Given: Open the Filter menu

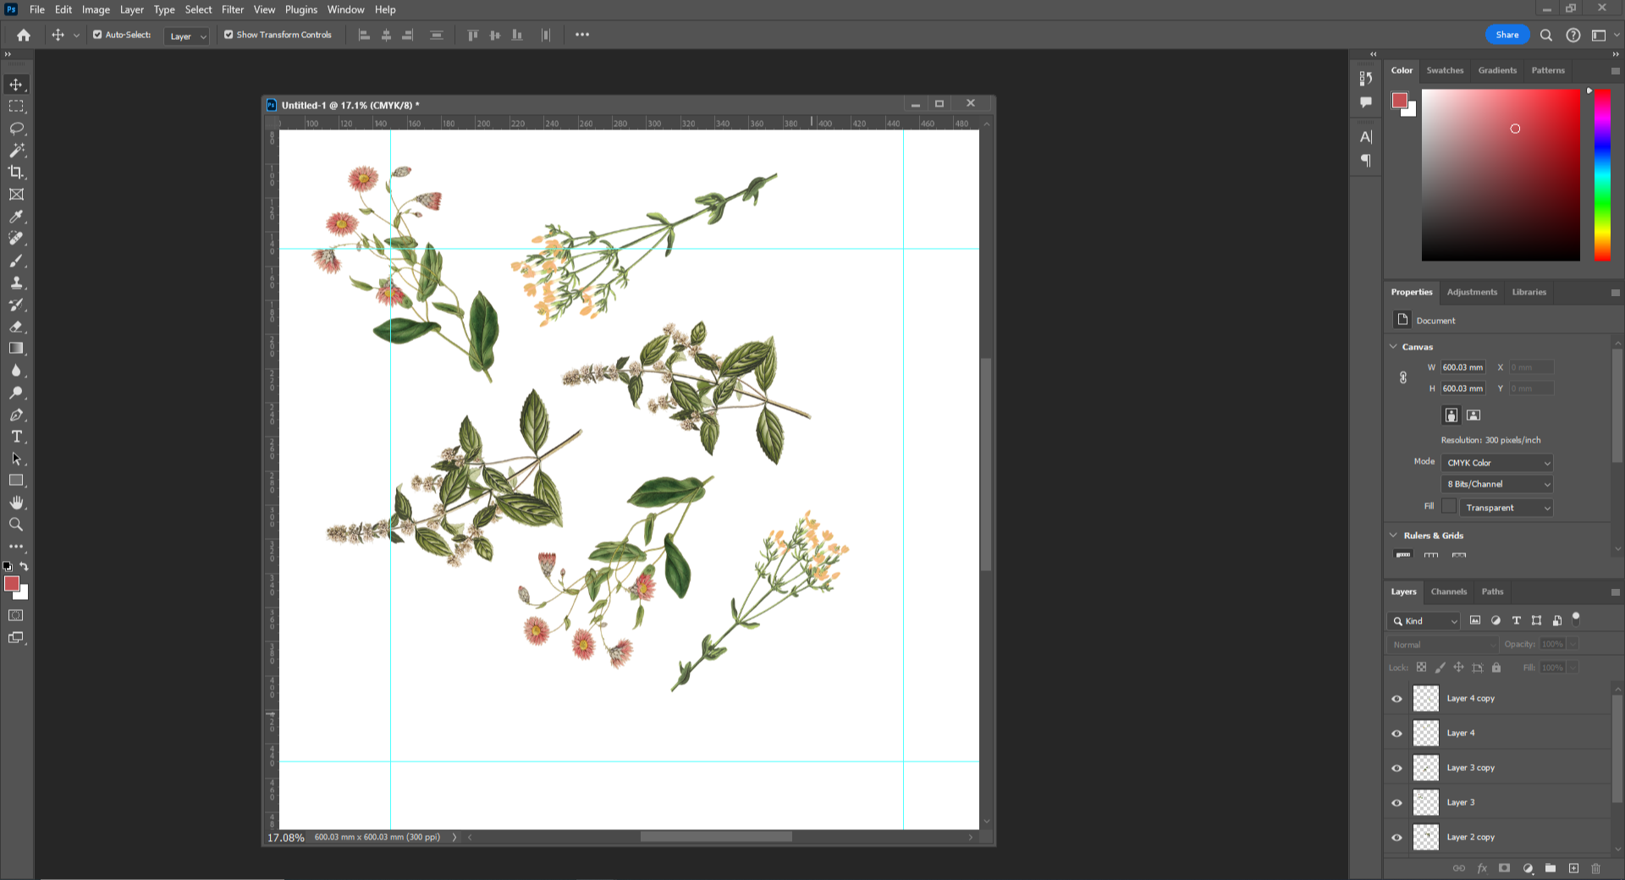Looking at the screenshot, I should [233, 9].
